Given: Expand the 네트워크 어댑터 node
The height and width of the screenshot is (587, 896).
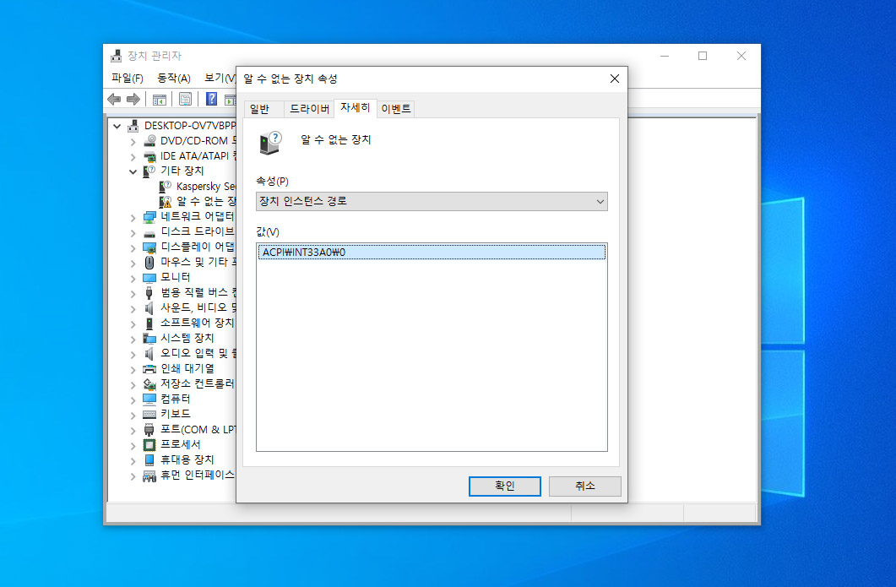Looking at the screenshot, I should coord(133,216).
